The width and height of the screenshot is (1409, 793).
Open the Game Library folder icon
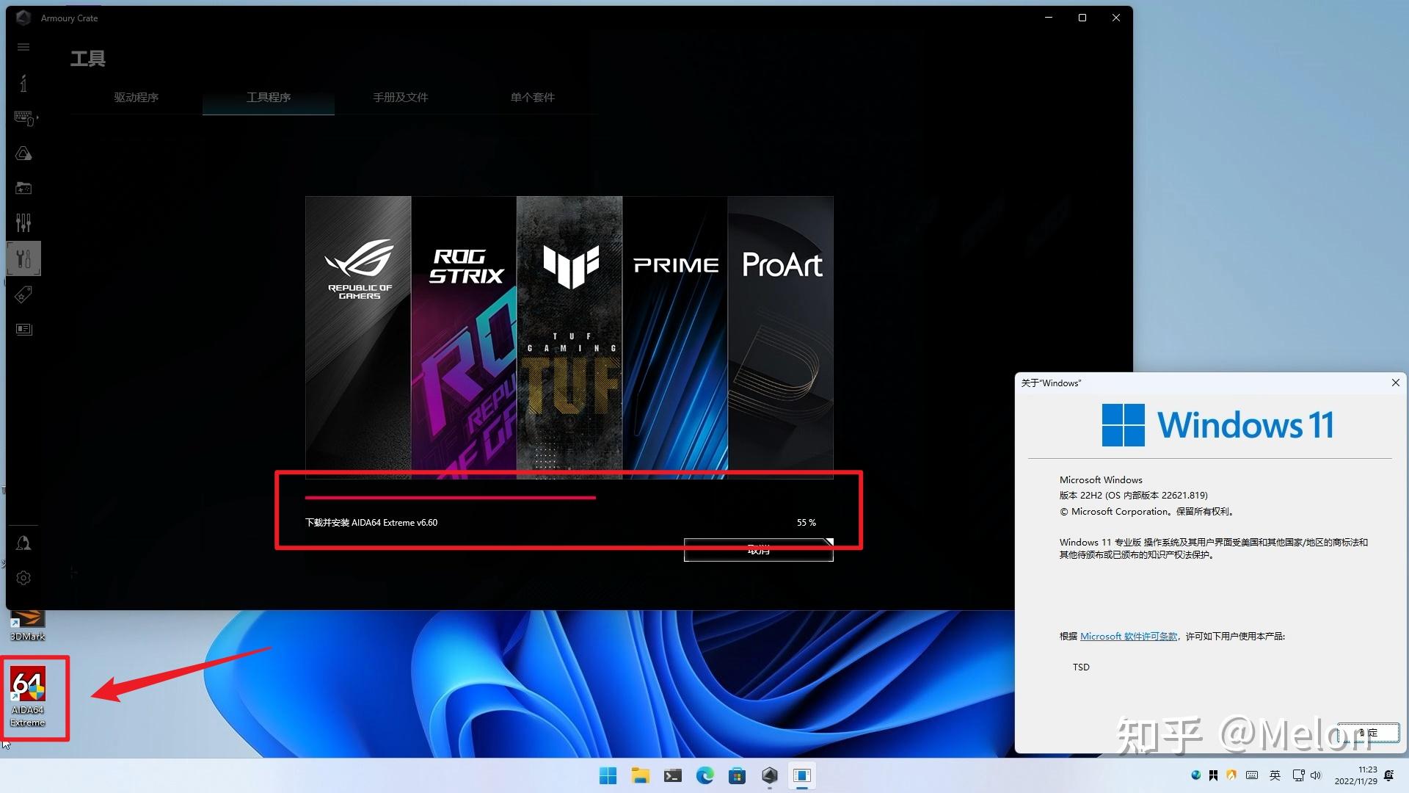[x=23, y=189]
